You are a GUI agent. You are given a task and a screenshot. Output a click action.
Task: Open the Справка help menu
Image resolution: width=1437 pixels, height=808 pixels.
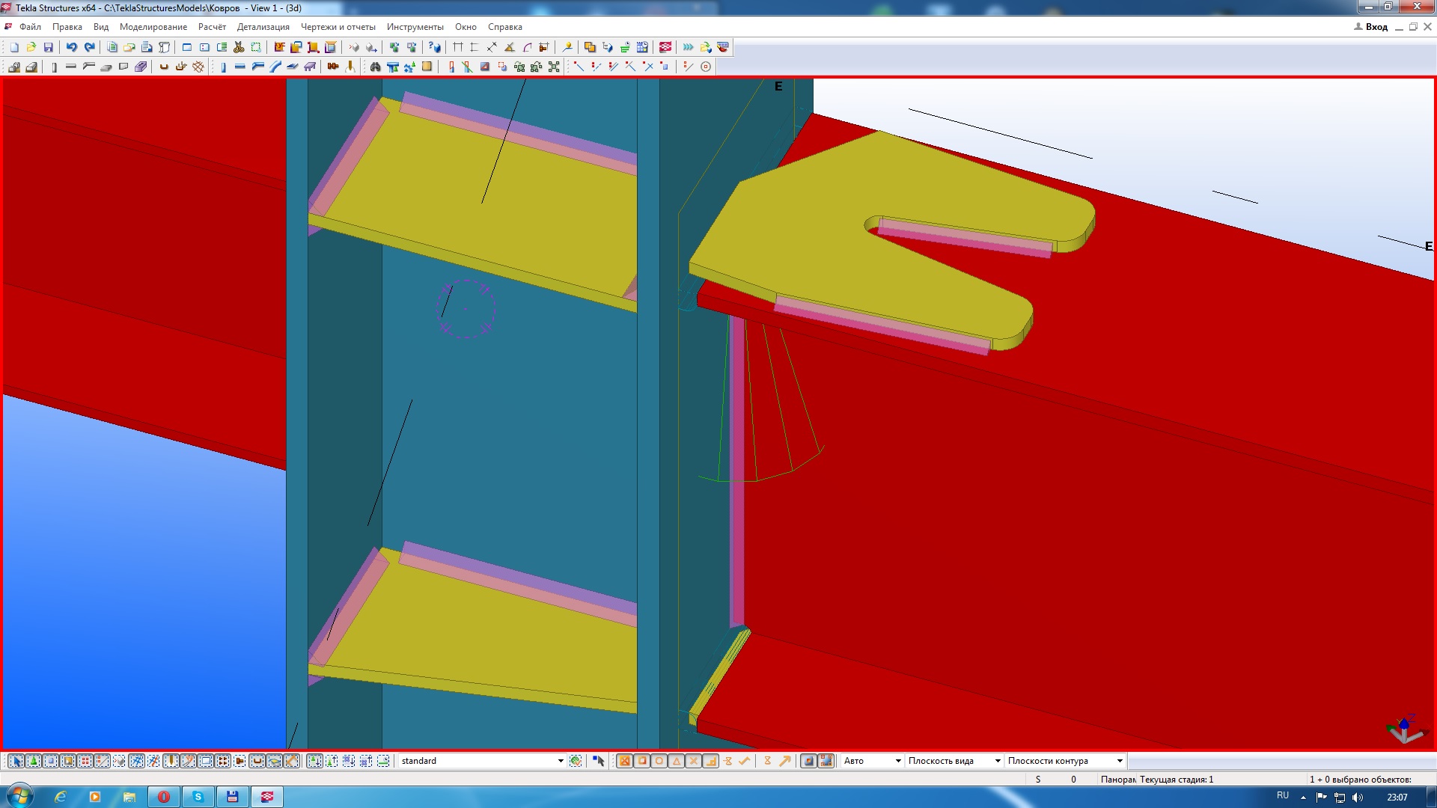coord(504,27)
